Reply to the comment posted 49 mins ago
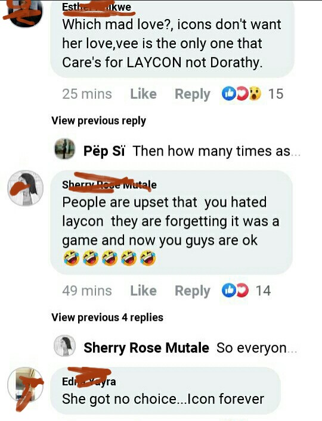 [193, 291]
